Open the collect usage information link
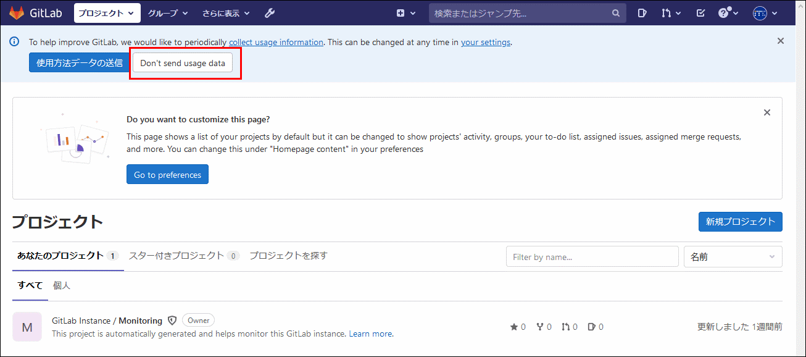Image resolution: width=806 pixels, height=357 pixels. pyautogui.click(x=276, y=42)
